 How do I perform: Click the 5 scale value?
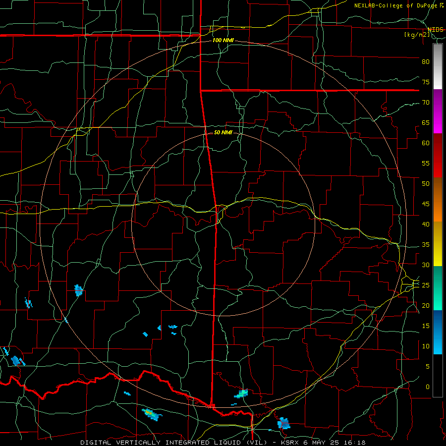[428, 367]
